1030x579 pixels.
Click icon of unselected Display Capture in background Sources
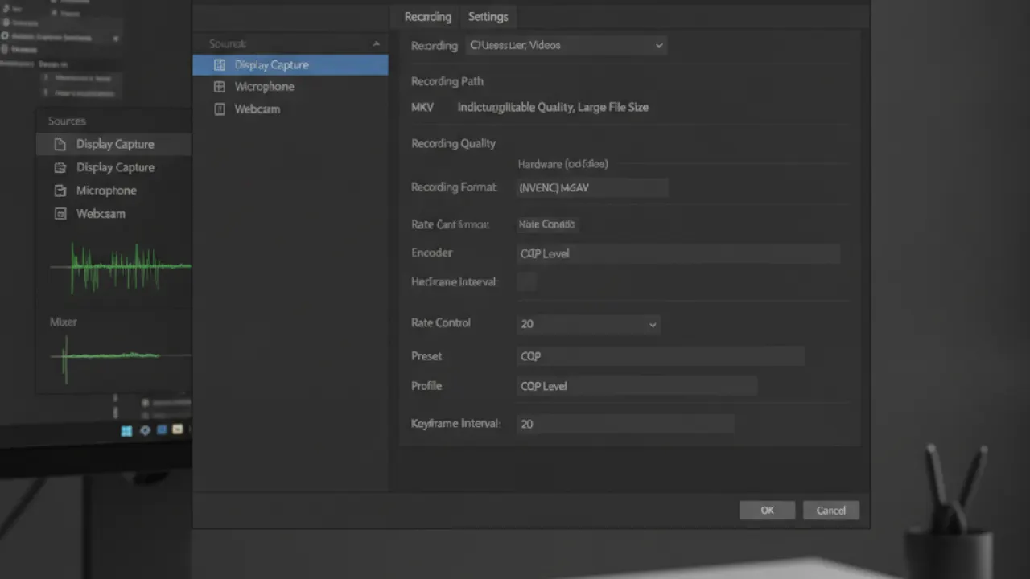click(x=60, y=167)
